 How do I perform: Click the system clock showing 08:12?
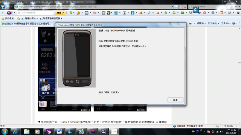coord(231,132)
